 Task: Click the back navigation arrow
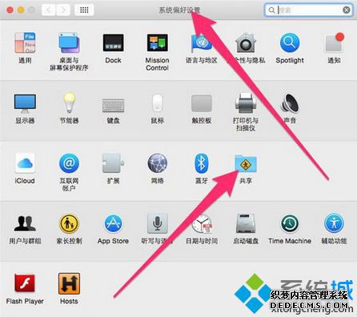pos(49,10)
